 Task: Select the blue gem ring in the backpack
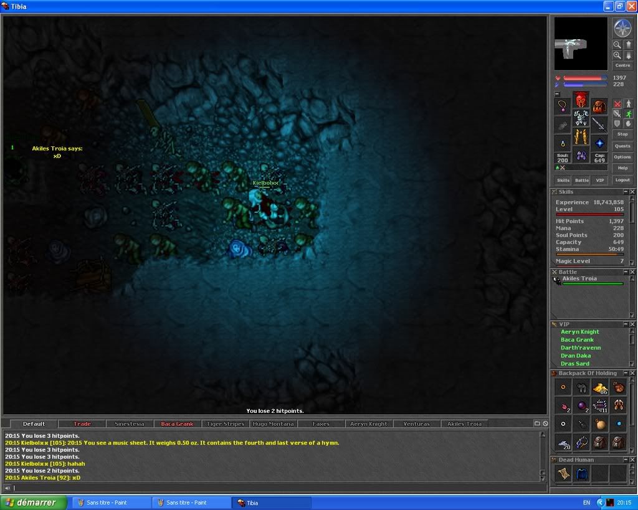click(x=619, y=424)
